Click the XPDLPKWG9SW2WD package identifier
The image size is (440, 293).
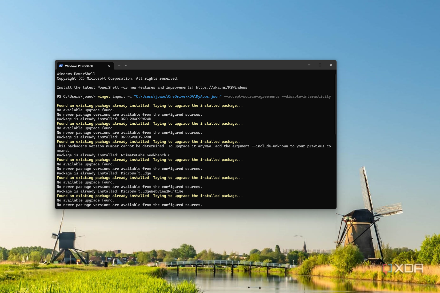pos(136,119)
